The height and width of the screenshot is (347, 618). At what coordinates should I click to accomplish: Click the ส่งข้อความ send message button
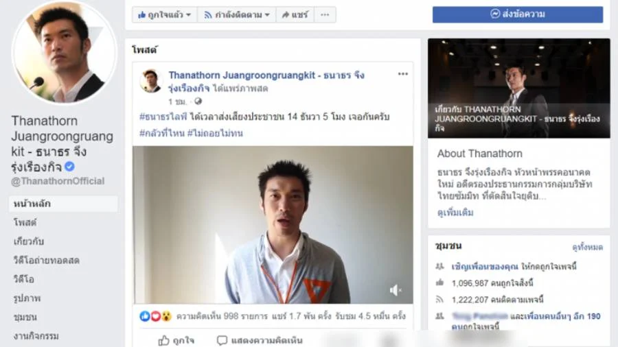click(518, 14)
